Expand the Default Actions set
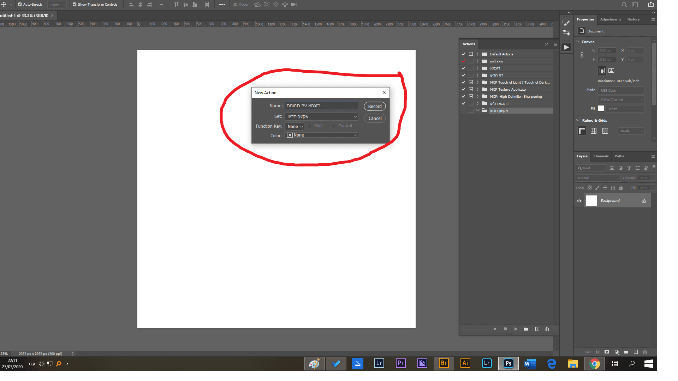The width and height of the screenshot is (678, 381). [477, 54]
